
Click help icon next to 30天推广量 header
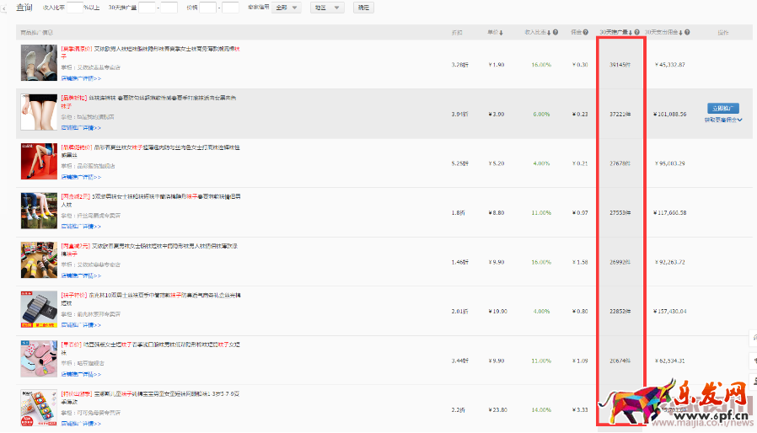click(x=636, y=33)
